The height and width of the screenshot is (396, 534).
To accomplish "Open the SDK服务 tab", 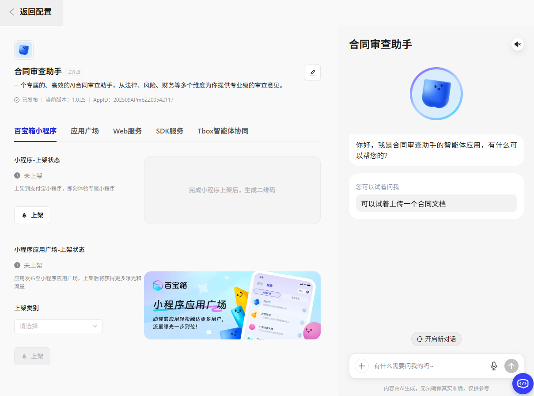I will click(x=170, y=131).
